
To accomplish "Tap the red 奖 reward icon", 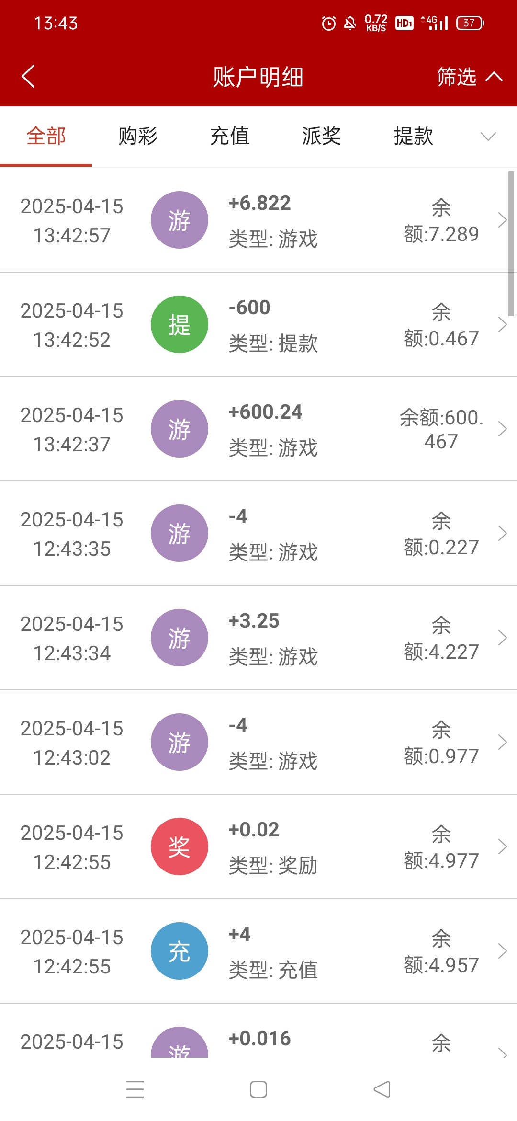I will click(179, 846).
